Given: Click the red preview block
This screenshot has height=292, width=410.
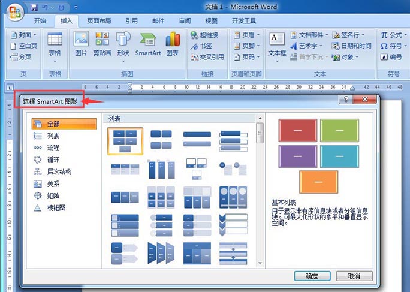Looking at the screenshot, I should pyautogui.click(x=298, y=130).
